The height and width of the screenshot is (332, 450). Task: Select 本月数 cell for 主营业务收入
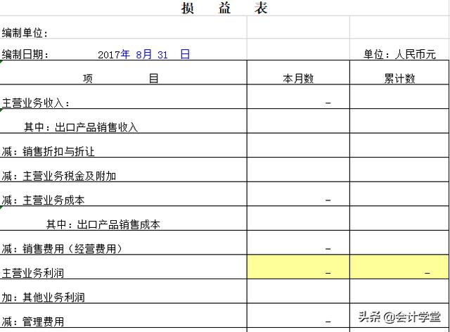click(298, 97)
